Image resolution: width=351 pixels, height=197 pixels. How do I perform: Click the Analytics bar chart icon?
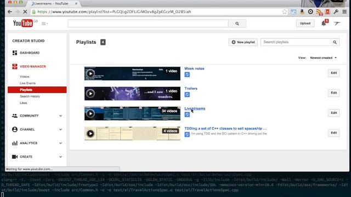point(15,143)
